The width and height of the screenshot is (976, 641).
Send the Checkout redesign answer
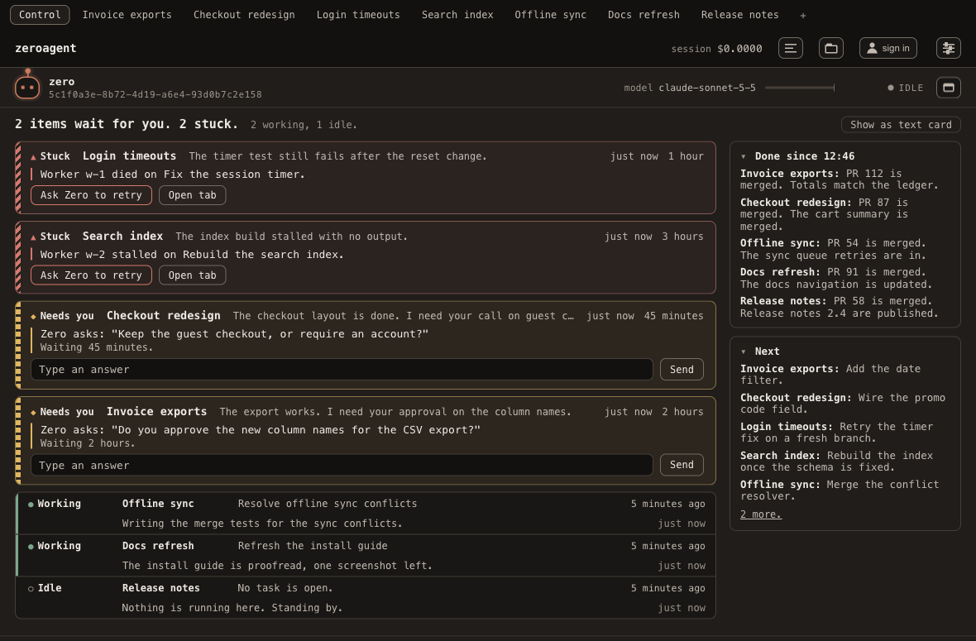682,369
